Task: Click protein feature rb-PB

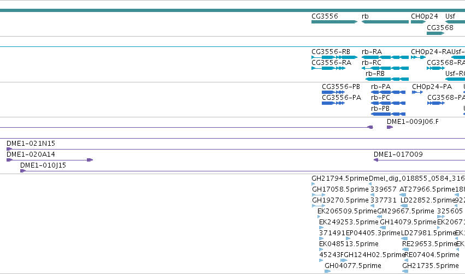Action: pyautogui.click(x=388, y=114)
